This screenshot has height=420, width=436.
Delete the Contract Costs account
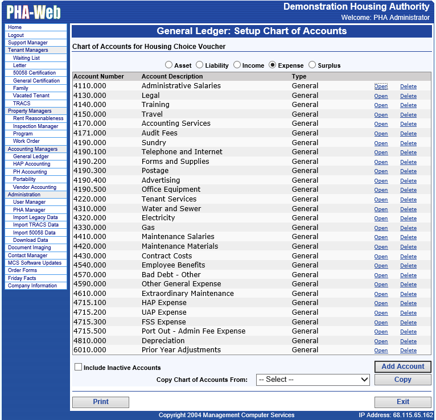tap(408, 257)
